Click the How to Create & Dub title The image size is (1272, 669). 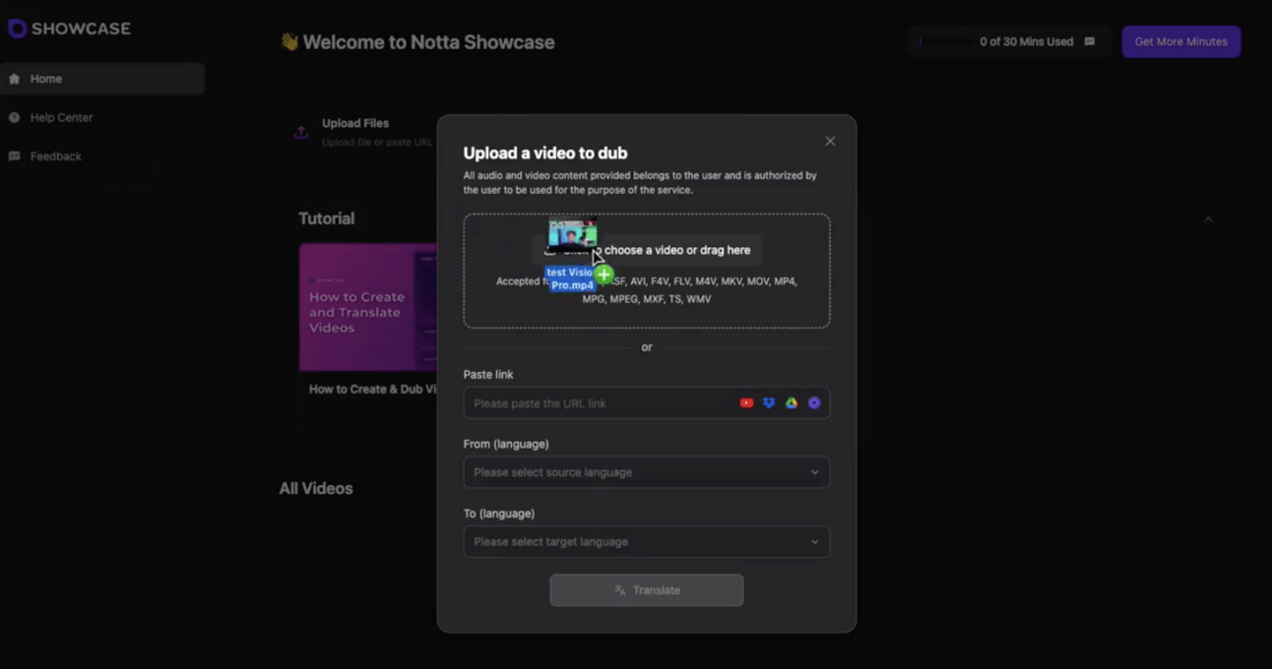point(372,389)
